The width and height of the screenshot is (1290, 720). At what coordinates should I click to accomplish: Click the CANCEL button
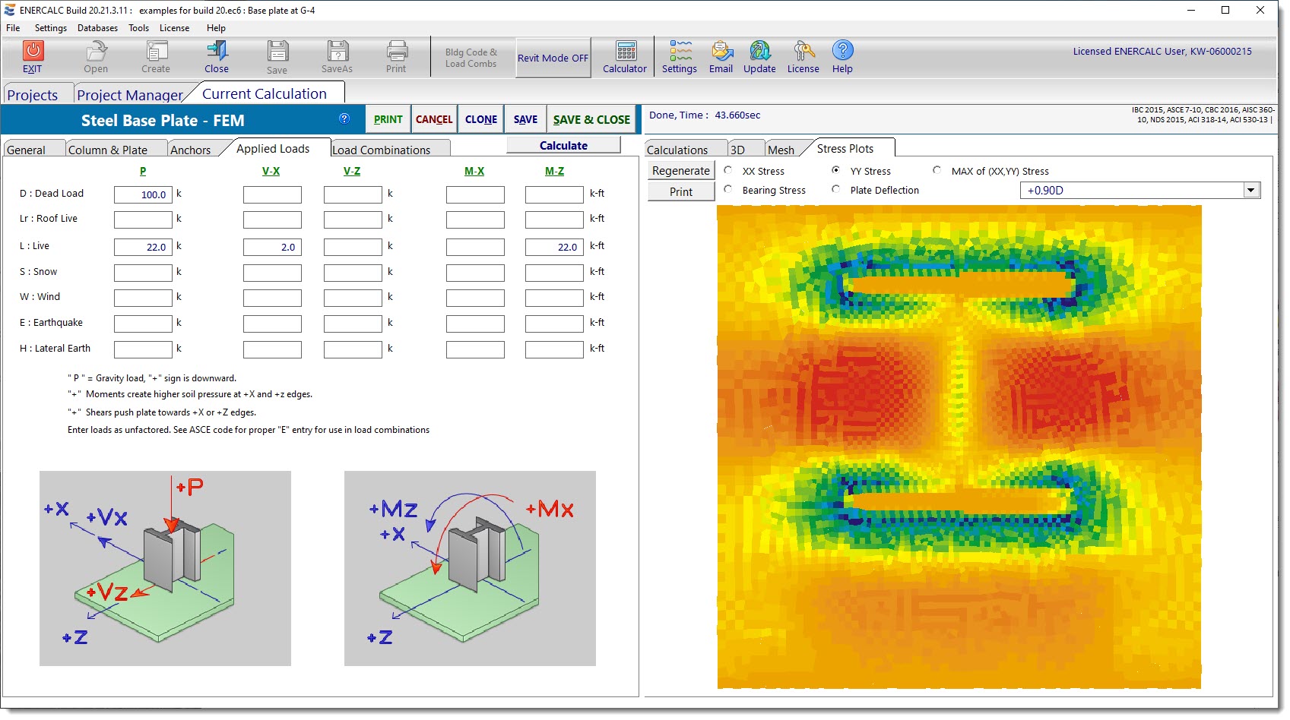[434, 119]
